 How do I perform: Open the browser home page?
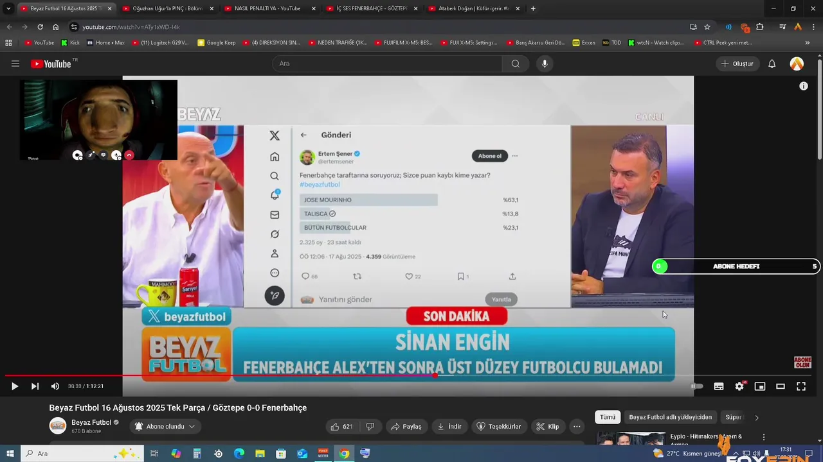[x=55, y=27]
